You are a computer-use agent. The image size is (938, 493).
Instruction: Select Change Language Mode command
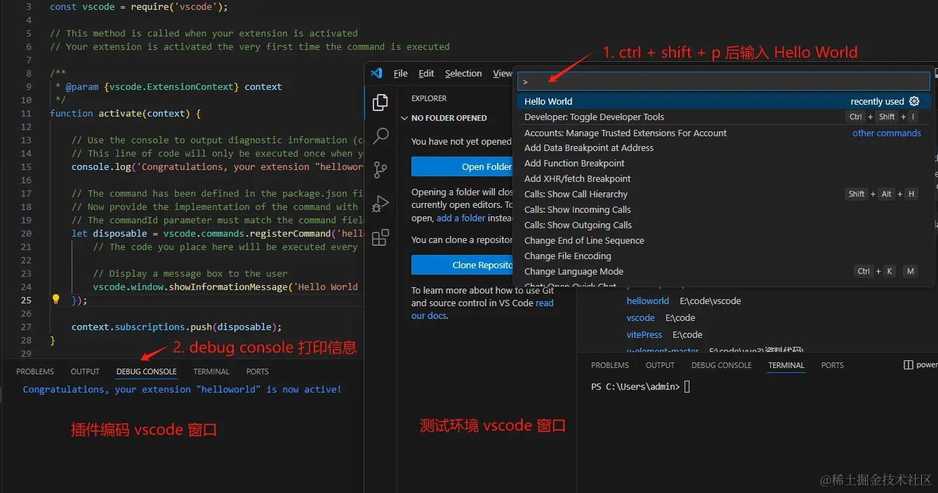(724, 271)
